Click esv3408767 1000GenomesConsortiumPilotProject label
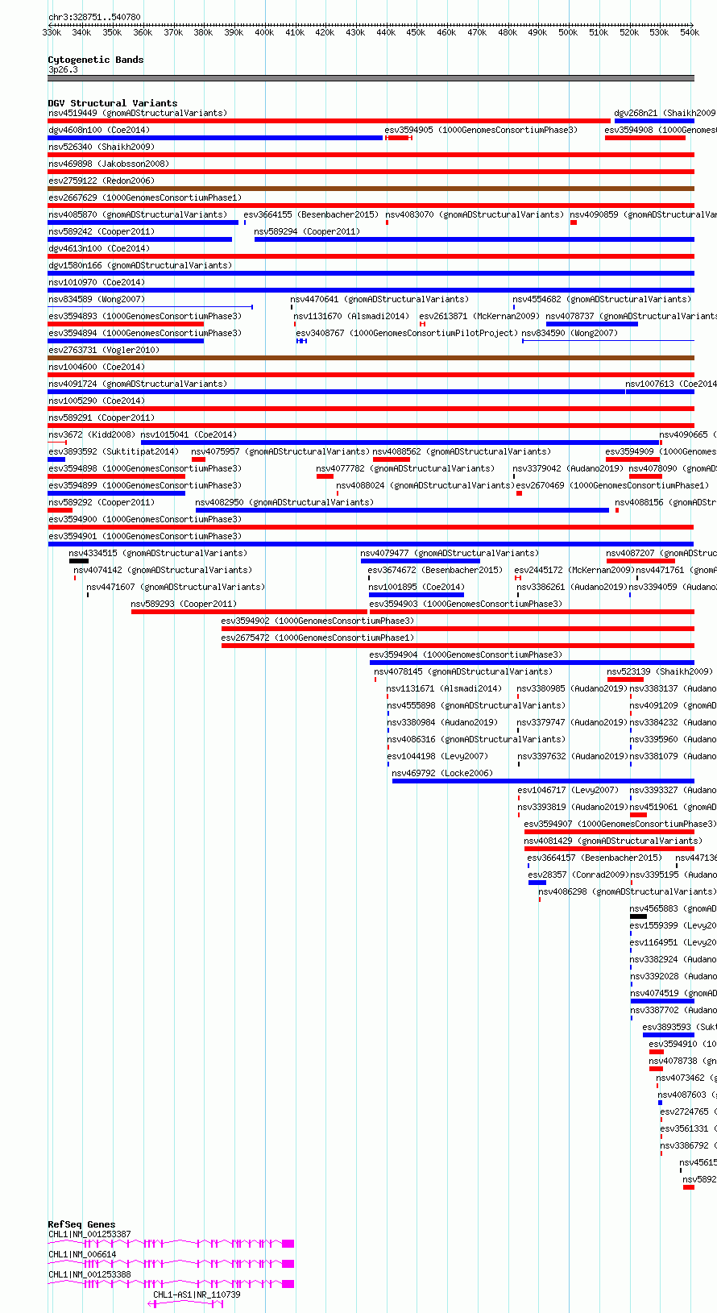Screen dimensions: 717x1313 (x=406, y=334)
